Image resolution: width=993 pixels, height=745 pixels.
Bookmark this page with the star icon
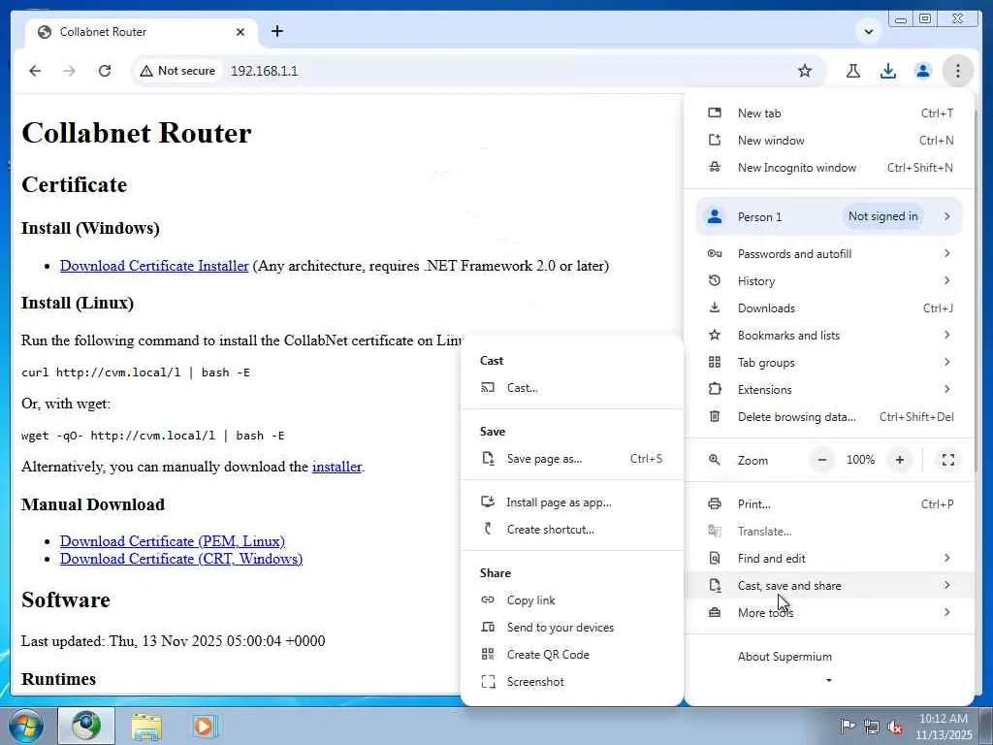pos(804,71)
